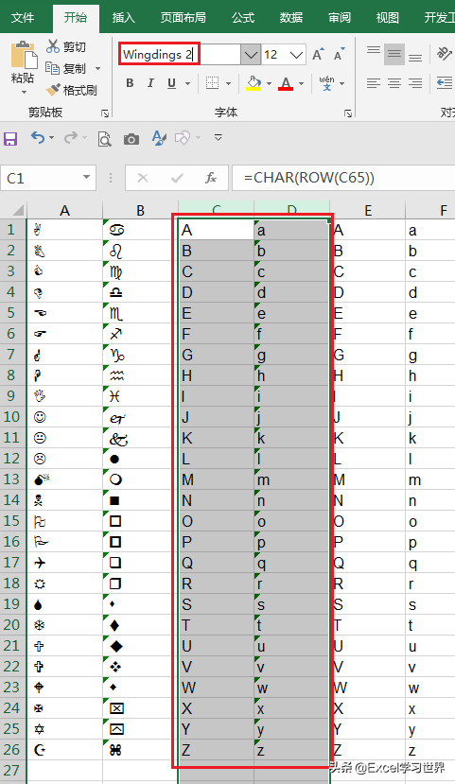This screenshot has height=784, width=455.
Task: Center text horizontally
Action: [x=394, y=83]
